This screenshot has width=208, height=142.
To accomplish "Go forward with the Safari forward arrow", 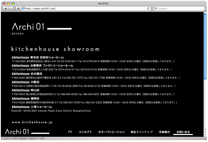I will pyautogui.click(x=11, y=9).
